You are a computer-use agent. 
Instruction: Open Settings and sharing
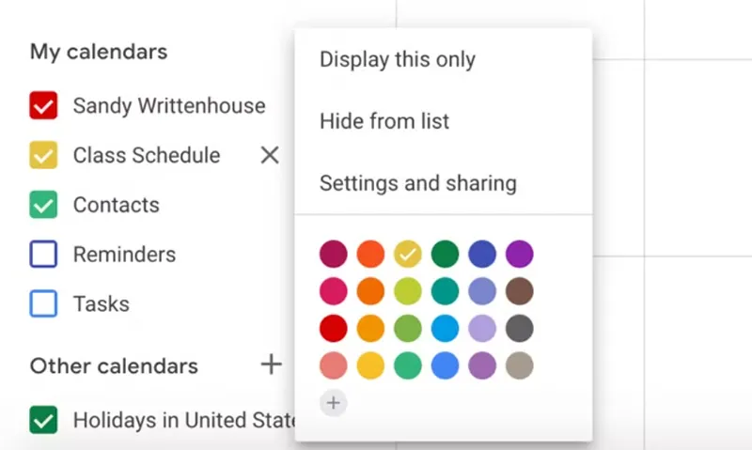(x=418, y=182)
